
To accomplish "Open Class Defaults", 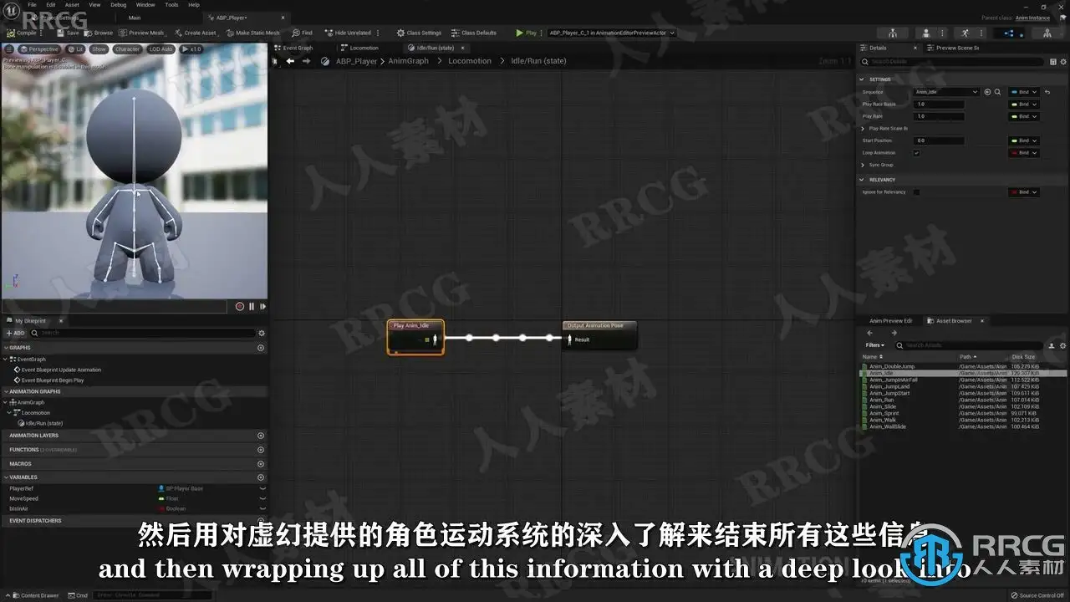I will (474, 33).
